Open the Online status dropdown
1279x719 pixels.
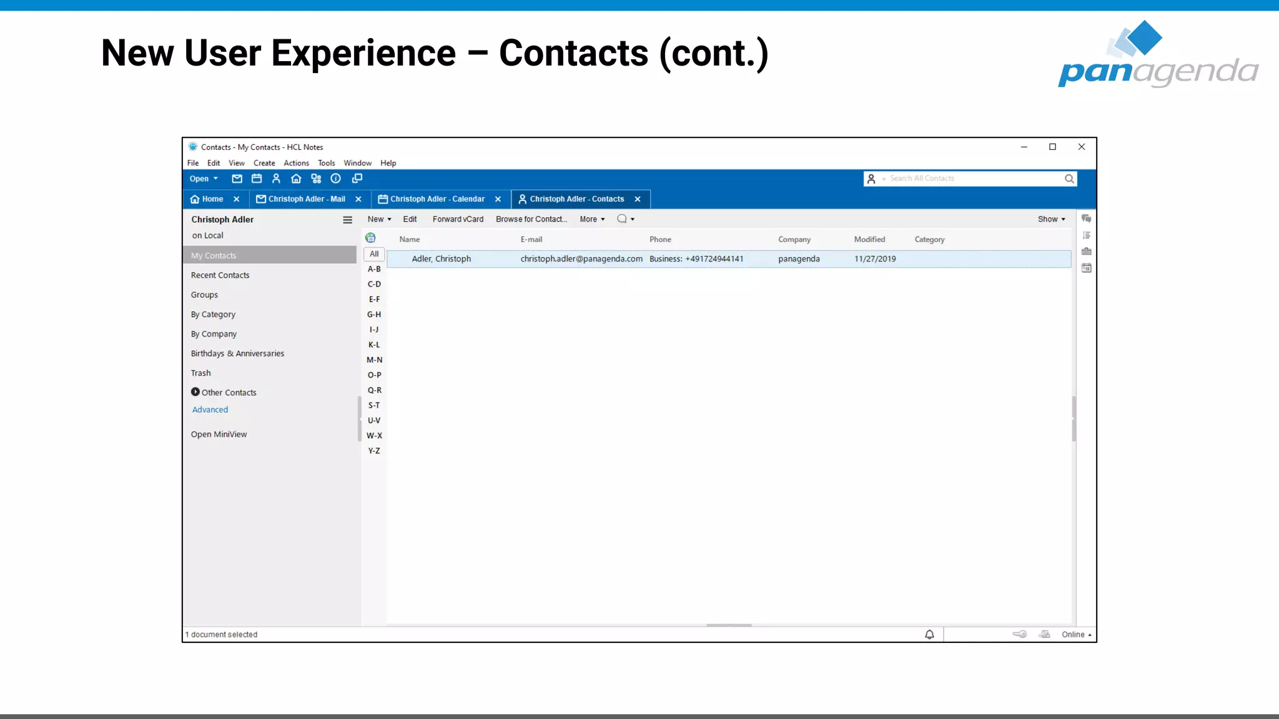[x=1077, y=635]
